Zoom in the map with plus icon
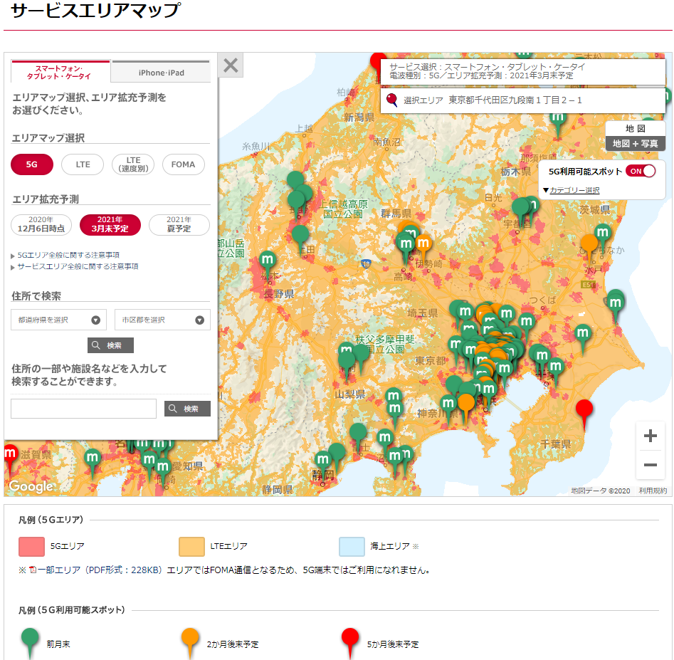 pyautogui.click(x=651, y=436)
